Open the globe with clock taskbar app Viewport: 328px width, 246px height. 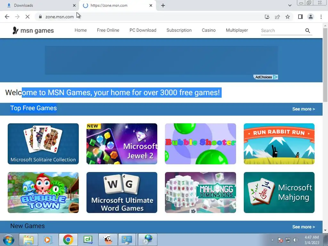[x=148, y=240]
